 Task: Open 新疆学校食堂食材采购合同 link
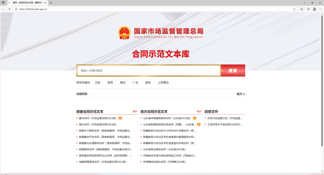[x=170, y=143]
